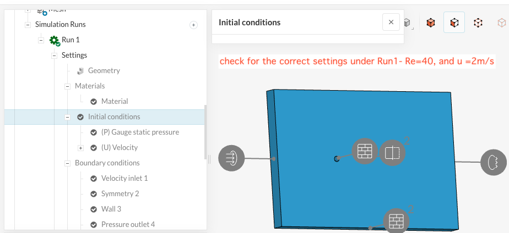
Task: Select Velocity inlet 1 boundary condition
Action: coord(124,178)
